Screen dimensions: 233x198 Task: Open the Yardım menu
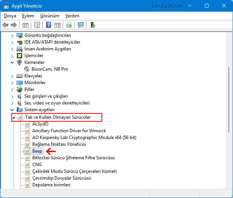tap(72, 16)
